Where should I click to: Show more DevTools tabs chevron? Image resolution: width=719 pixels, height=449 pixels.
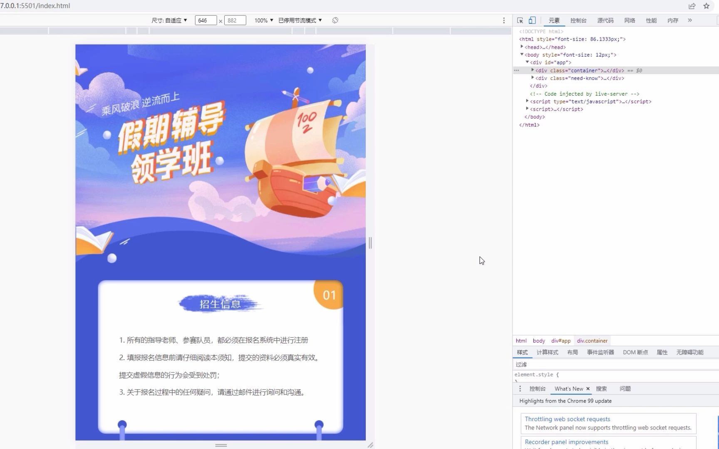tap(690, 20)
